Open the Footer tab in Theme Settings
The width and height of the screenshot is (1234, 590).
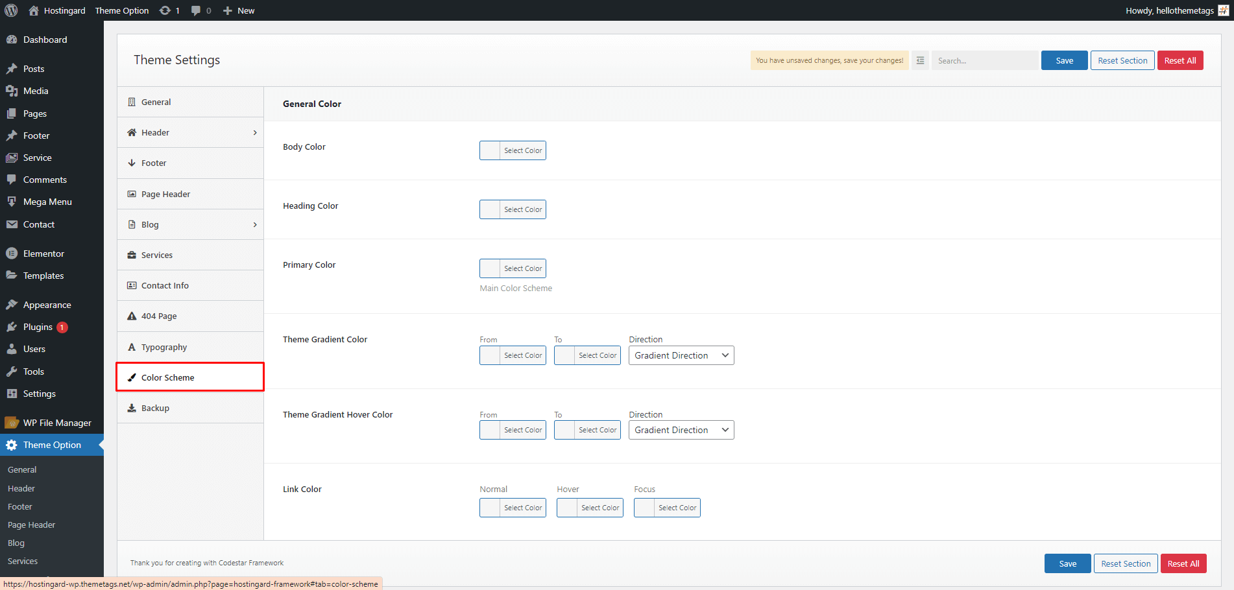(190, 163)
